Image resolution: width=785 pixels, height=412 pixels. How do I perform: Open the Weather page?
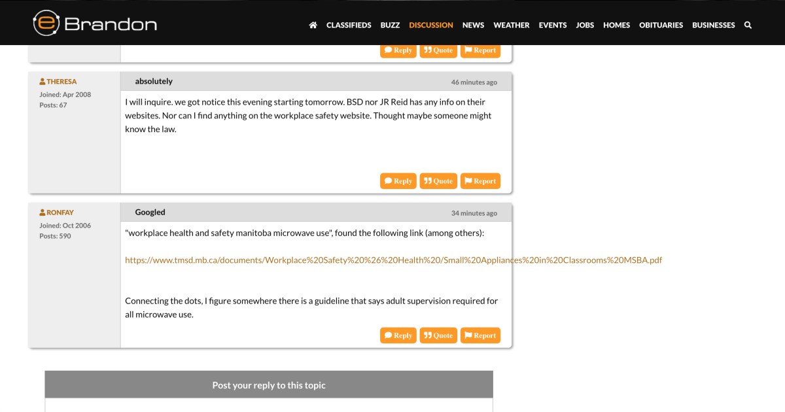(x=511, y=25)
